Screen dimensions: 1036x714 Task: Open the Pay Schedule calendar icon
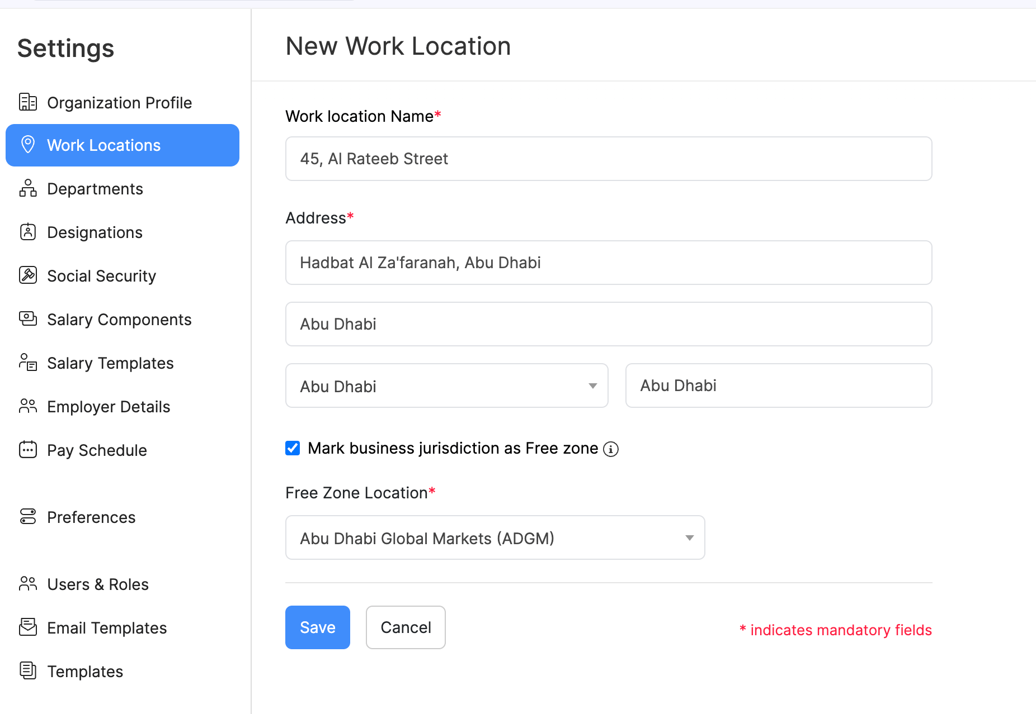(28, 450)
